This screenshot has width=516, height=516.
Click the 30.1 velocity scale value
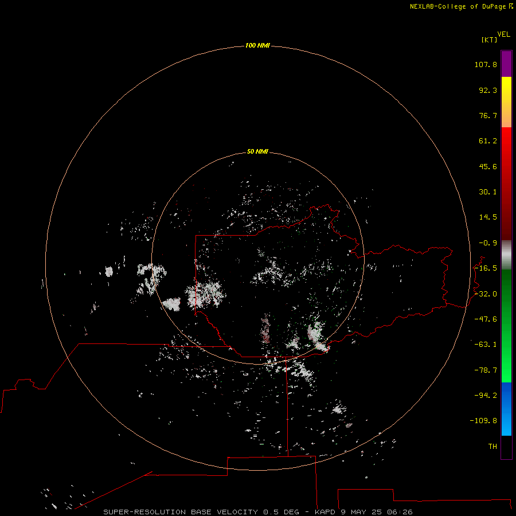(488, 192)
